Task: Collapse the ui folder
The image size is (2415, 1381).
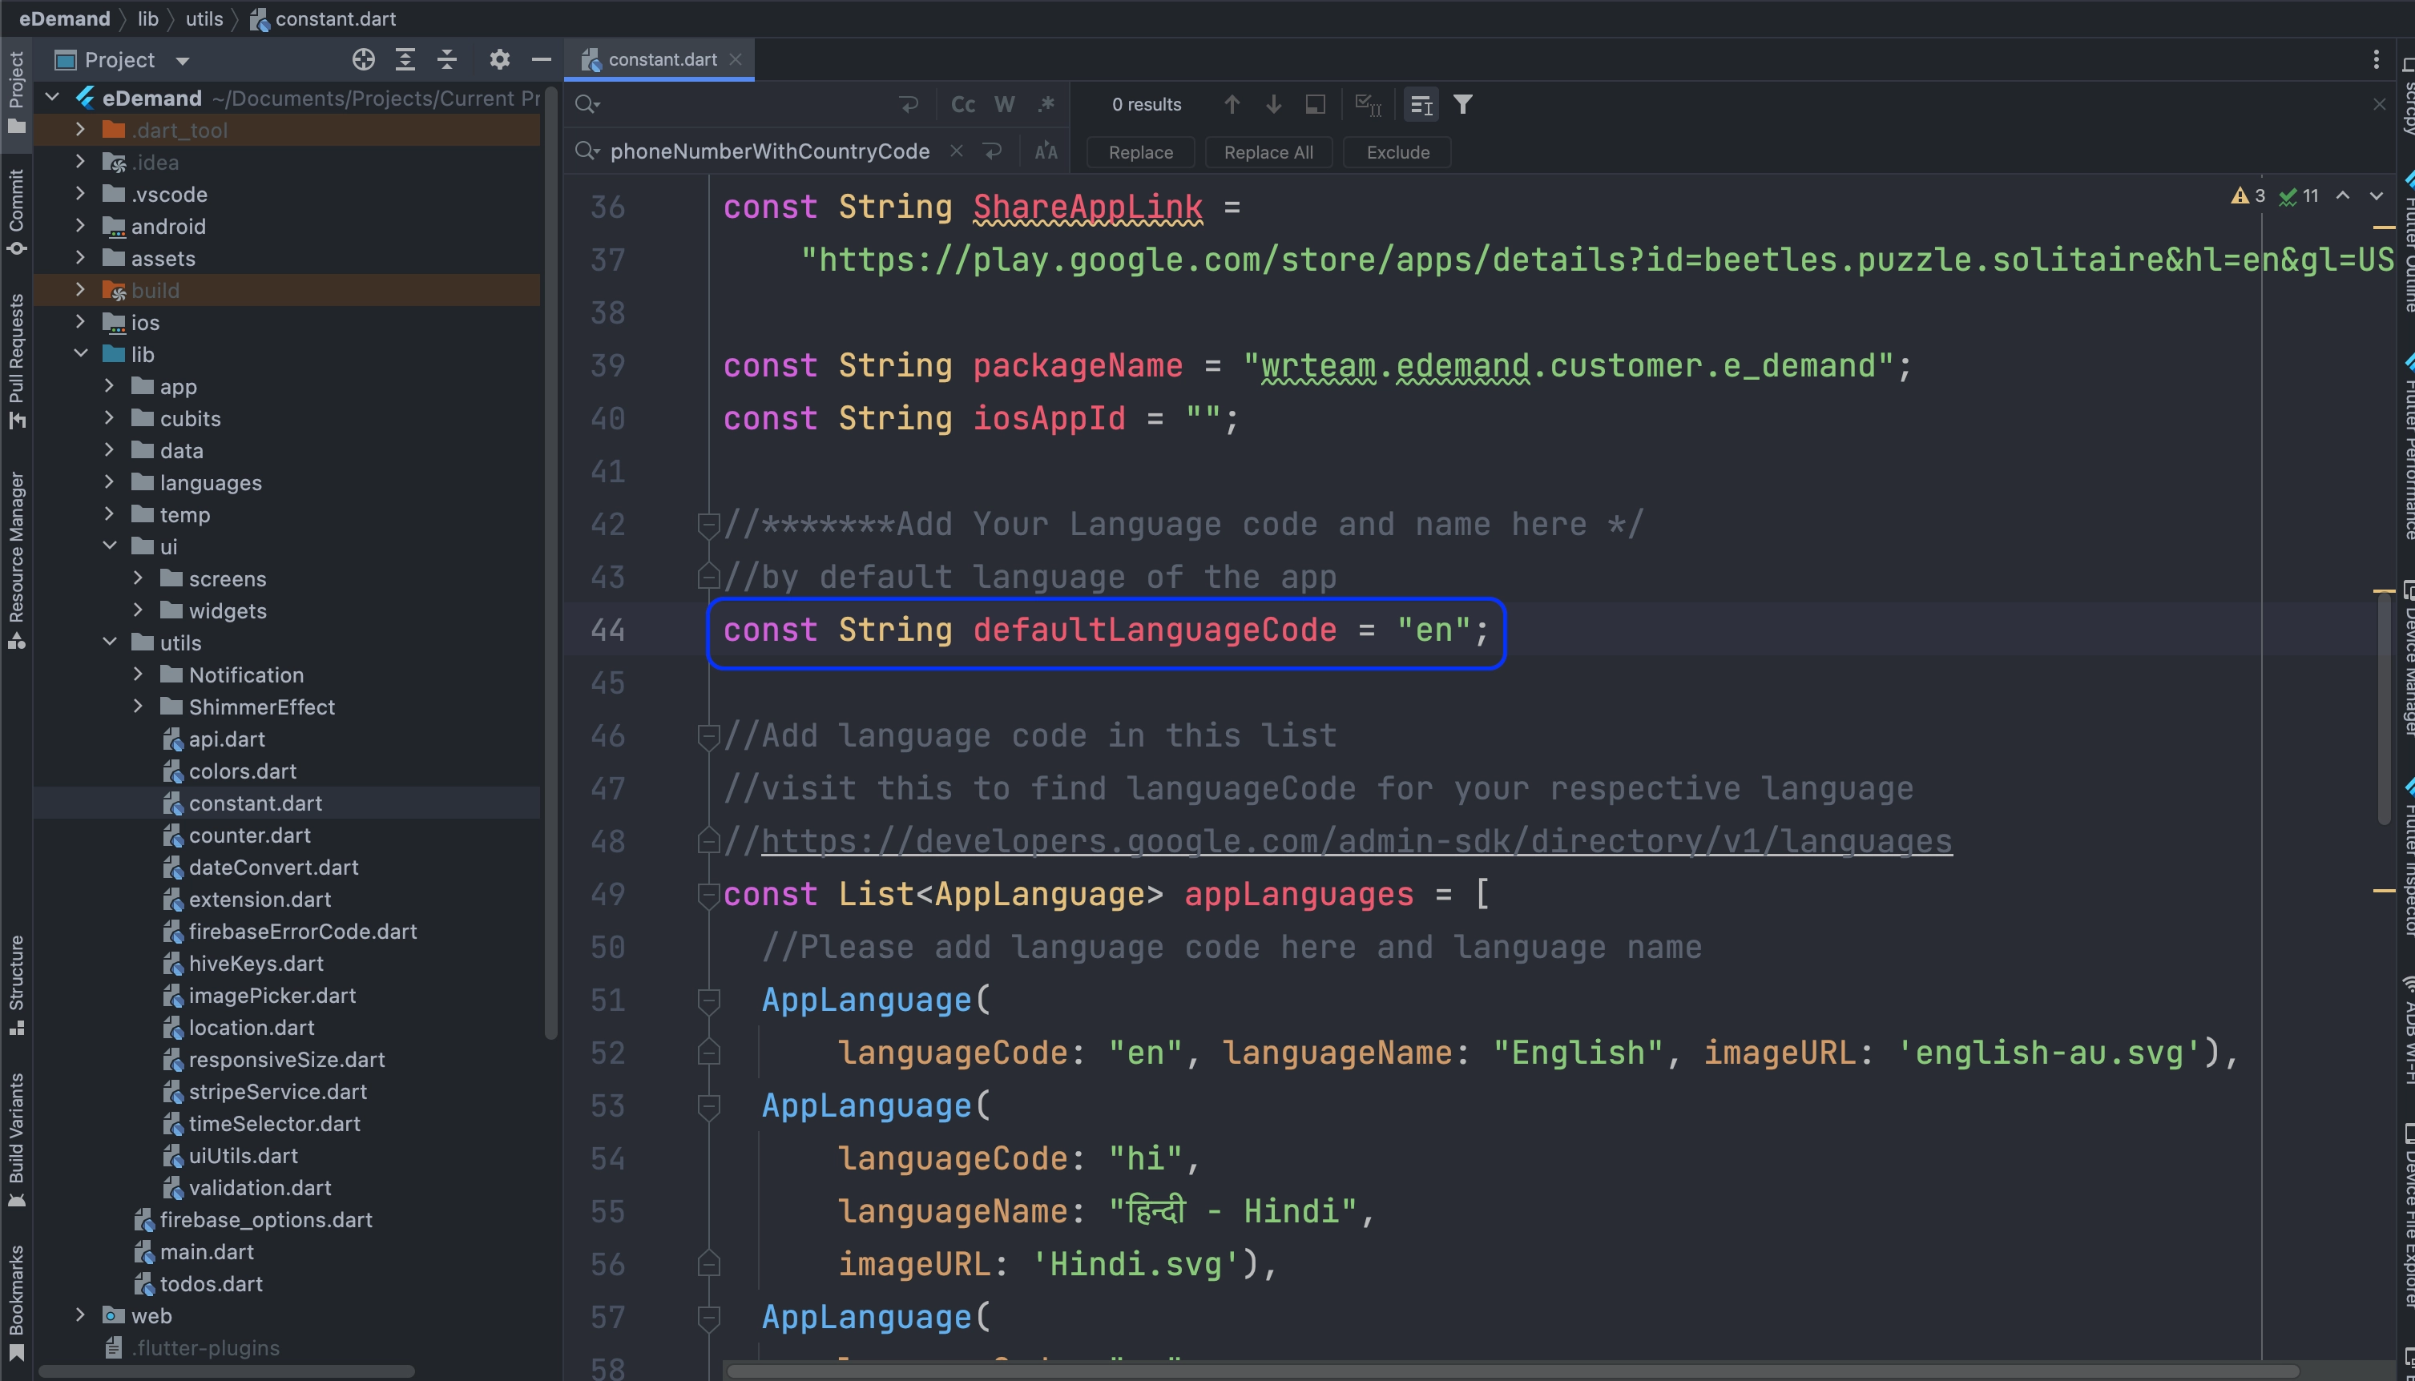Action: pyautogui.click(x=109, y=546)
